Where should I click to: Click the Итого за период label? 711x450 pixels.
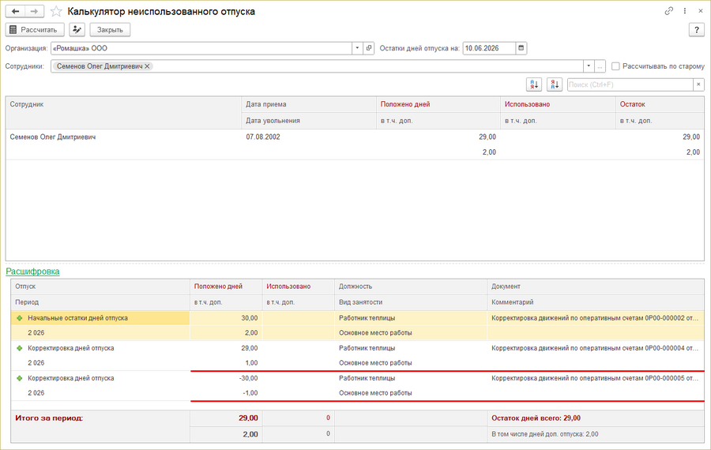pos(49,418)
